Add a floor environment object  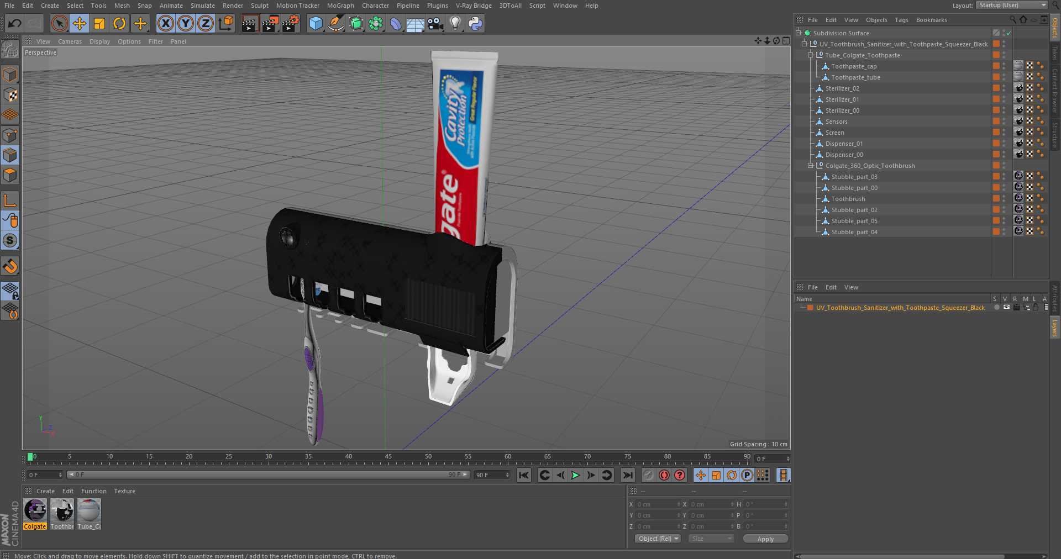pos(415,23)
